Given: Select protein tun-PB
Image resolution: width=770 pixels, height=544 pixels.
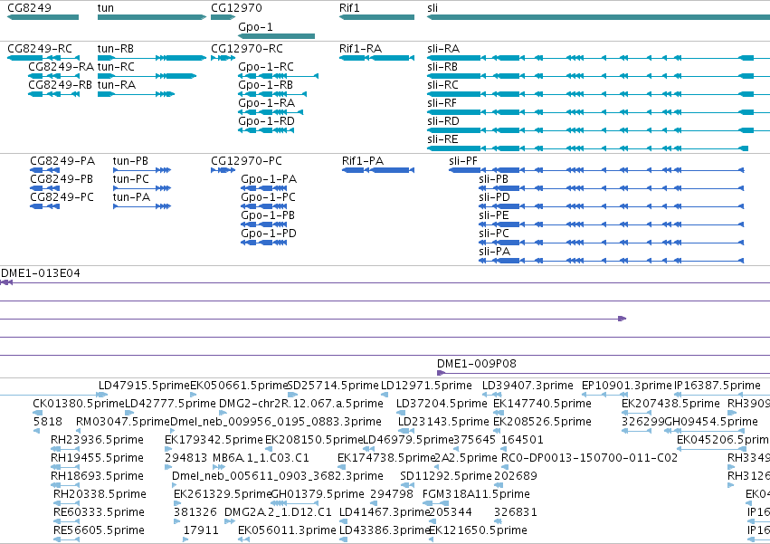Looking at the screenshot, I should pyautogui.click(x=142, y=170).
